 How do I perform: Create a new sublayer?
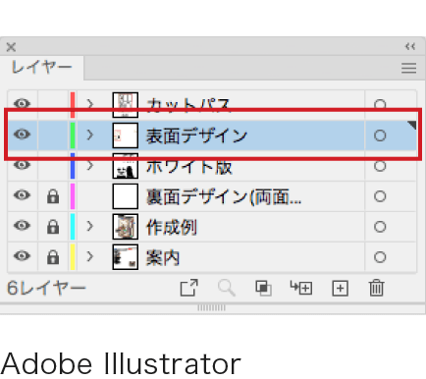coord(301,288)
